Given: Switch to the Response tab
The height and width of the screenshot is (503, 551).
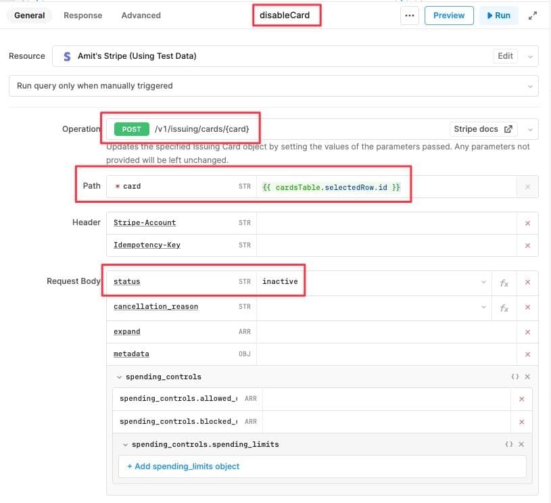Looking at the screenshot, I should [x=82, y=15].
